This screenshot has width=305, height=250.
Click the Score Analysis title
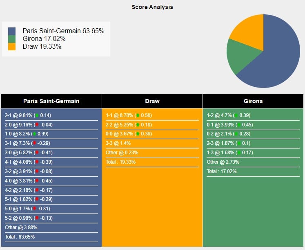click(152, 7)
